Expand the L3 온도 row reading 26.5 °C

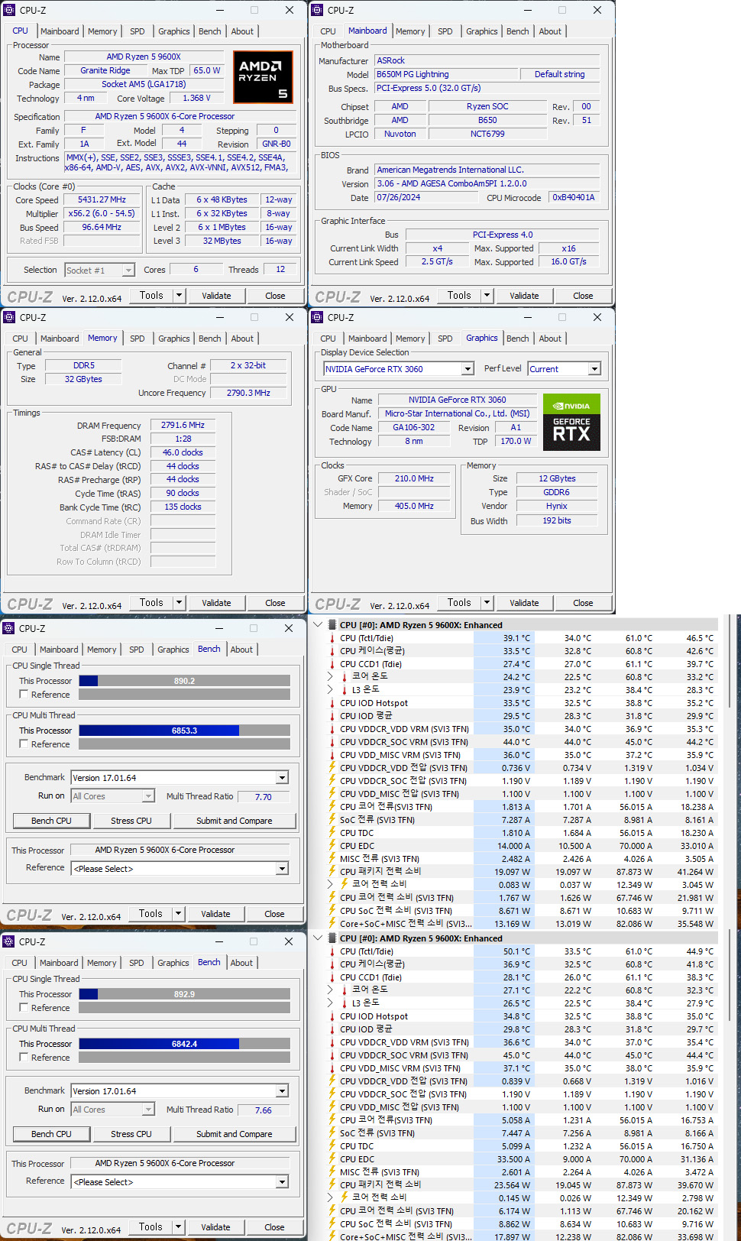[x=330, y=1003]
